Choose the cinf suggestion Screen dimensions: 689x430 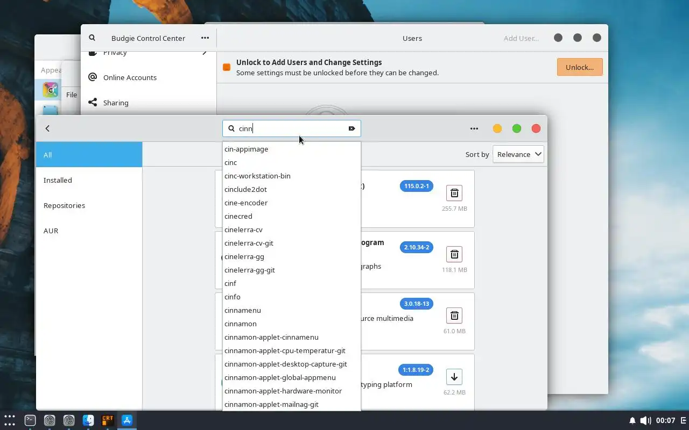(291, 283)
